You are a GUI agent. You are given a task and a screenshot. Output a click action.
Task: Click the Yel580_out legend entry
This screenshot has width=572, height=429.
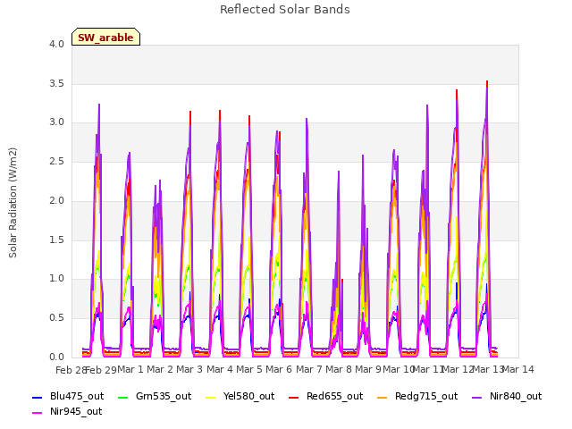pyautogui.click(x=240, y=396)
